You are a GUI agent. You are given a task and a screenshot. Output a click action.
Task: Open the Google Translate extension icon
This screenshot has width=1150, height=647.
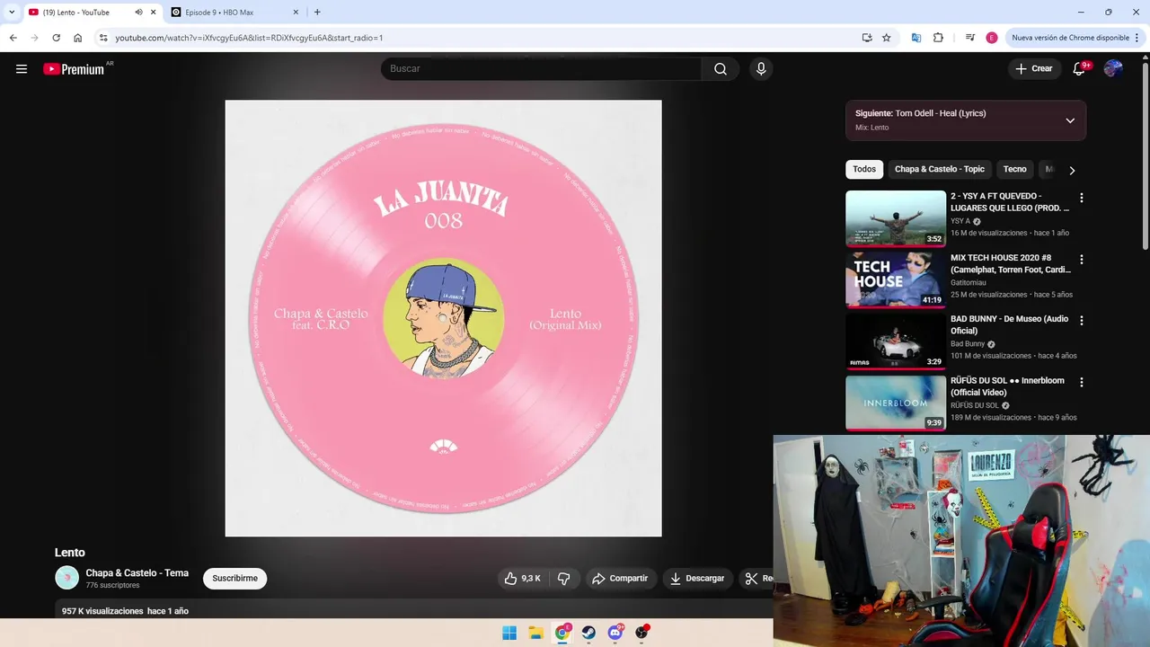[x=916, y=38]
